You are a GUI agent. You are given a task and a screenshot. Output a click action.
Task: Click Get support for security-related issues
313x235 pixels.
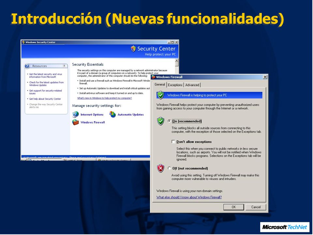46,92
